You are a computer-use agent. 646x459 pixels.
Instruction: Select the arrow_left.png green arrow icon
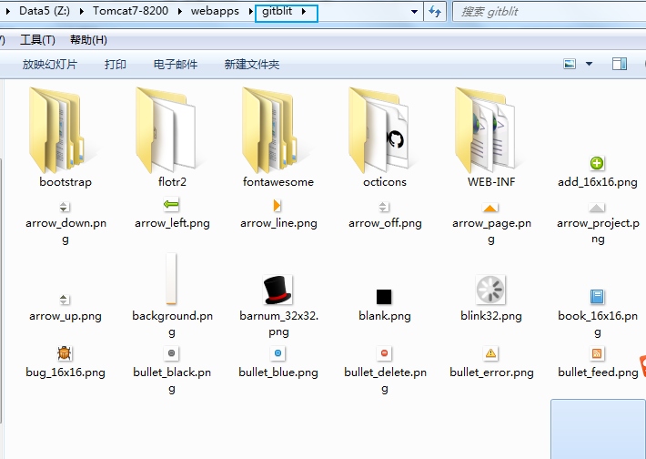click(171, 204)
